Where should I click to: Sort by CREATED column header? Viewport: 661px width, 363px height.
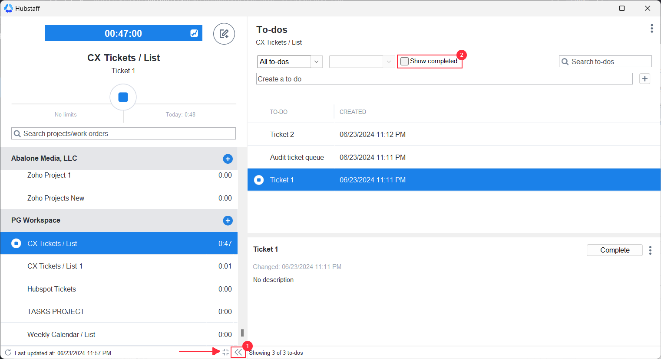coord(353,112)
